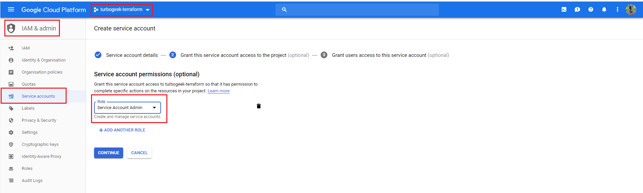643x193 pixels.
Task: Open the turbogeek-terraform project selector
Action: 122,10
